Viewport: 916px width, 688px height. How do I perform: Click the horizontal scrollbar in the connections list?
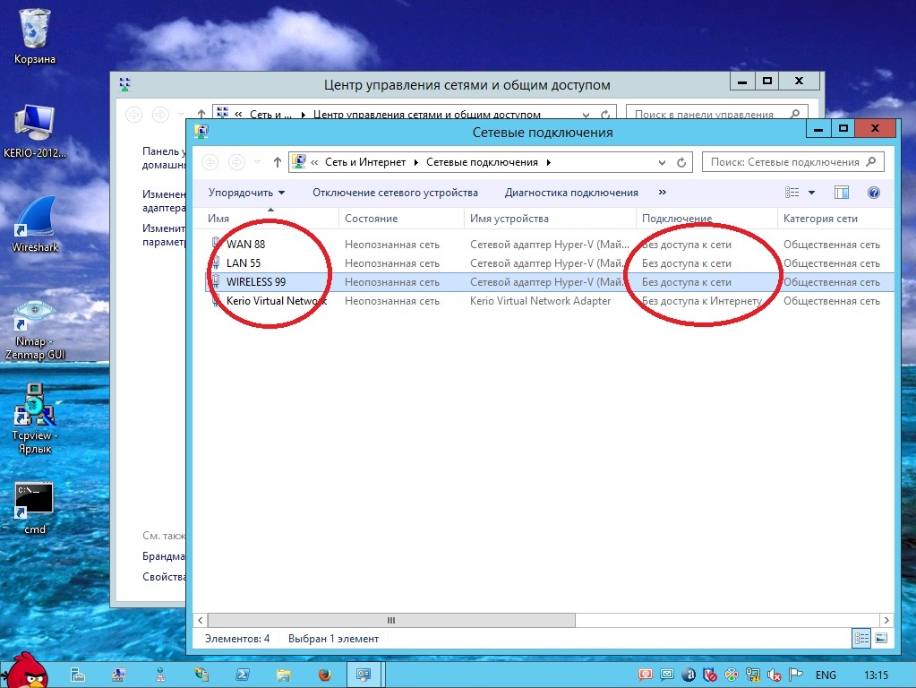click(x=390, y=620)
